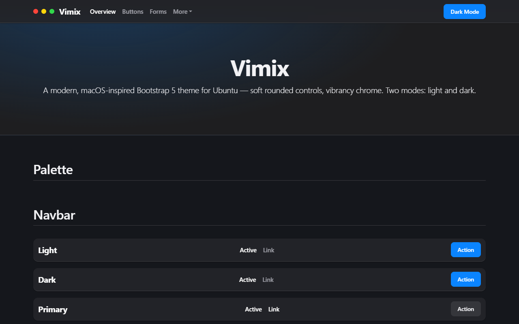Select Active in the Light navbar

click(x=248, y=250)
